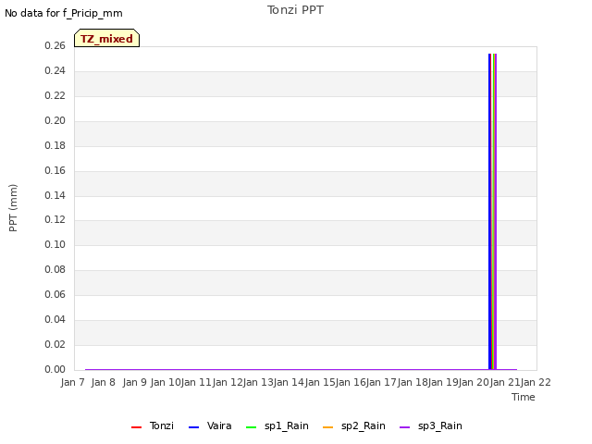Click the Jan 8 x-axis tick label
This screenshot has height=444, width=592.
103,382
